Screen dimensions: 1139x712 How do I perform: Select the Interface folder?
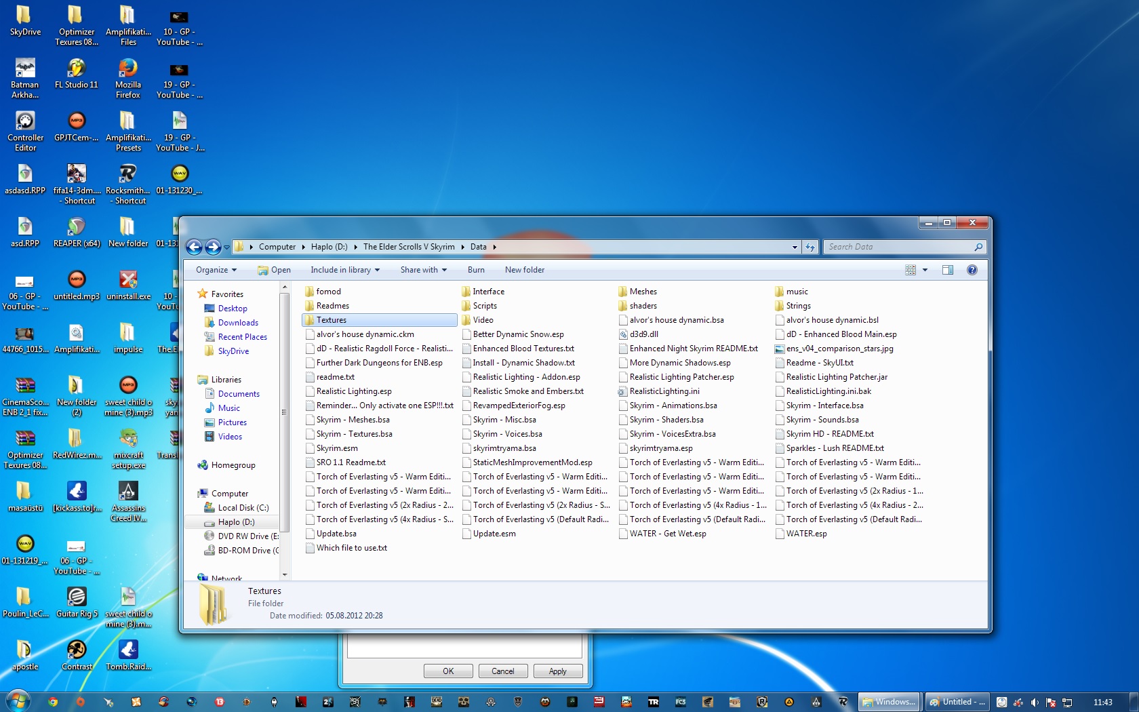tap(489, 292)
